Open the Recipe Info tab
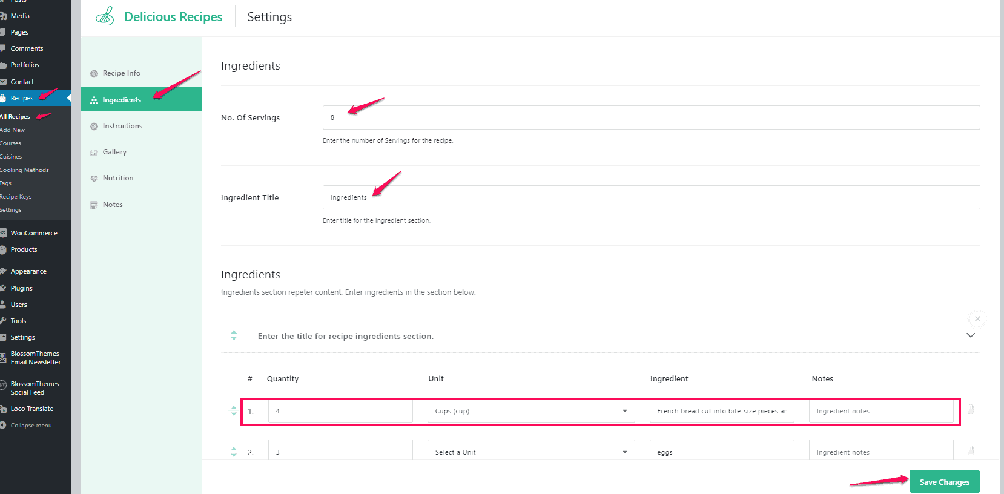The width and height of the screenshot is (1004, 494). (141, 73)
